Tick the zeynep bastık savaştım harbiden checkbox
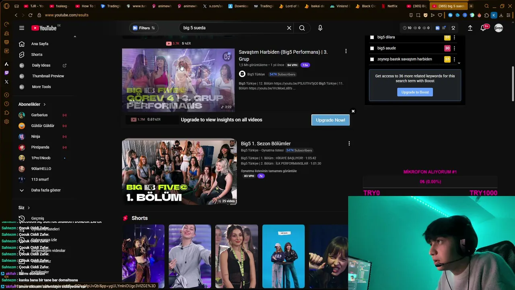Viewport: 515px width, 290px height. (x=372, y=59)
